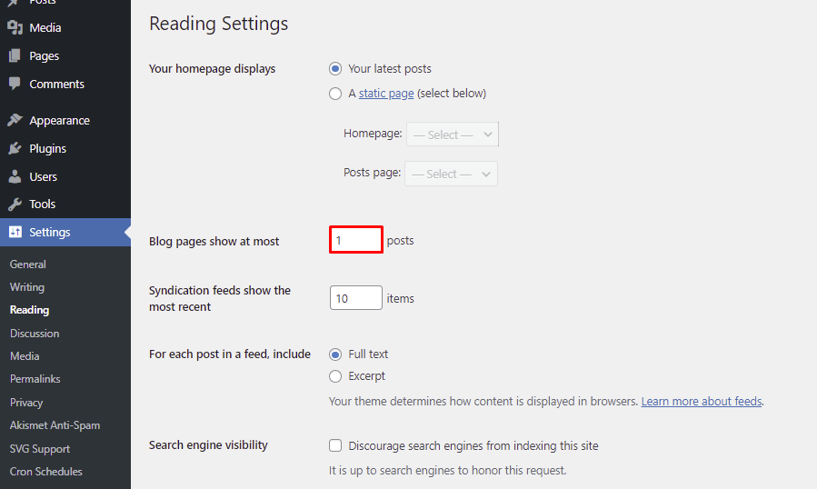Follow the 'Learn more about feeds' link
This screenshot has height=489, width=817.
[x=701, y=401]
